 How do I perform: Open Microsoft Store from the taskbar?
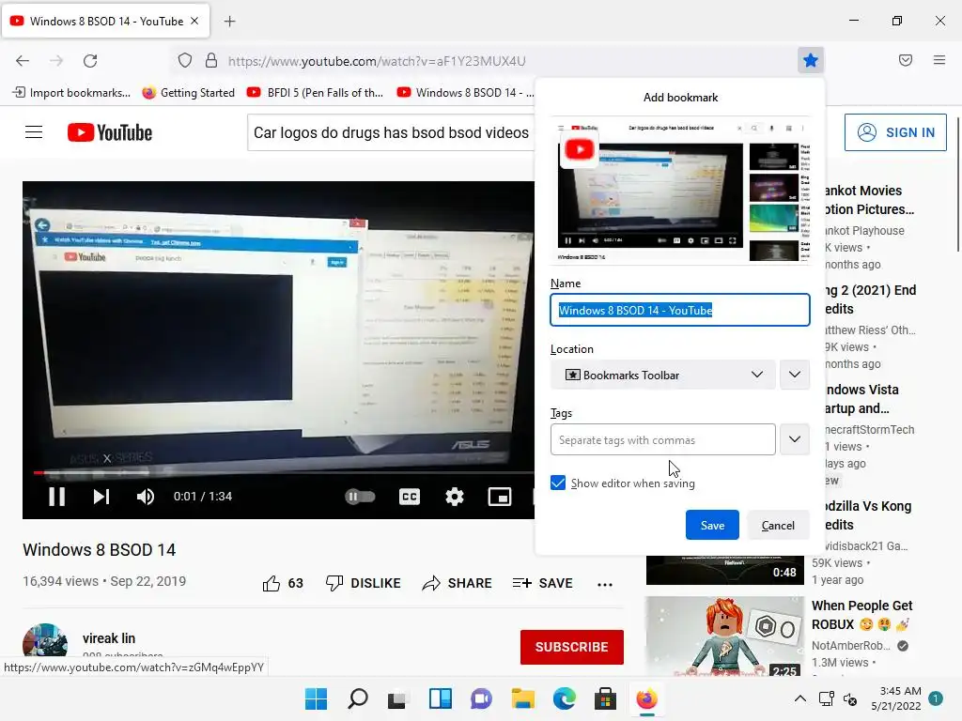[605, 698]
